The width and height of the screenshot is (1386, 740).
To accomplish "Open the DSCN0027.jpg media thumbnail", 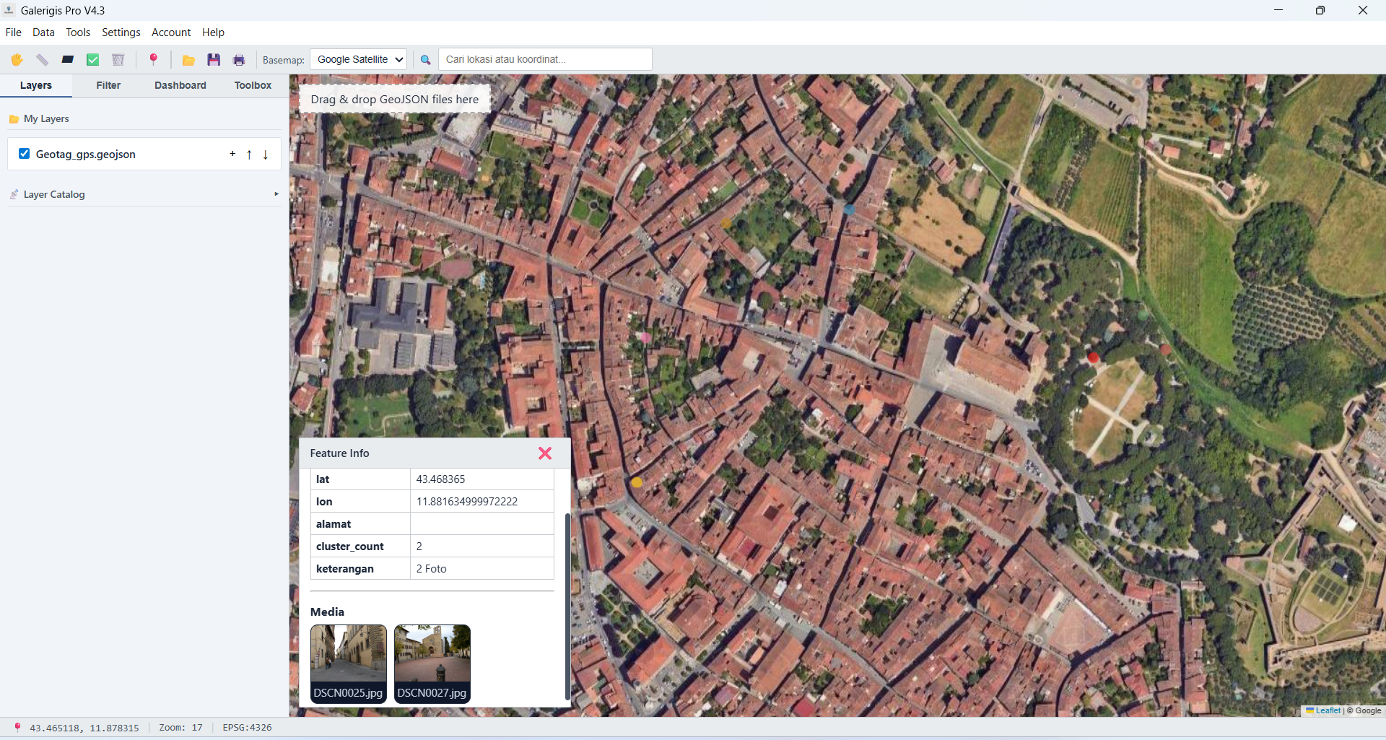I will tap(432, 663).
